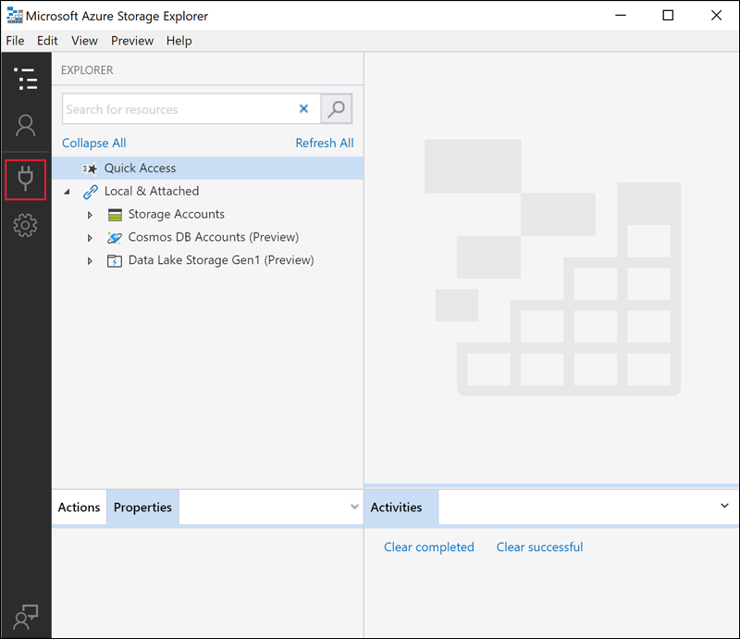This screenshot has height=639, width=740.
Task: Click the plug Connect icon
Action: [26, 179]
